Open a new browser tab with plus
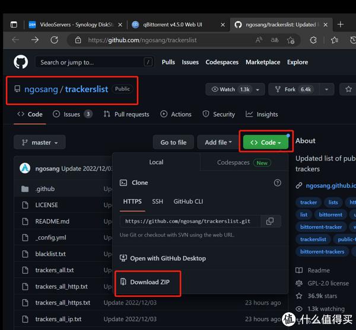The image size is (356, 330). coord(341,24)
